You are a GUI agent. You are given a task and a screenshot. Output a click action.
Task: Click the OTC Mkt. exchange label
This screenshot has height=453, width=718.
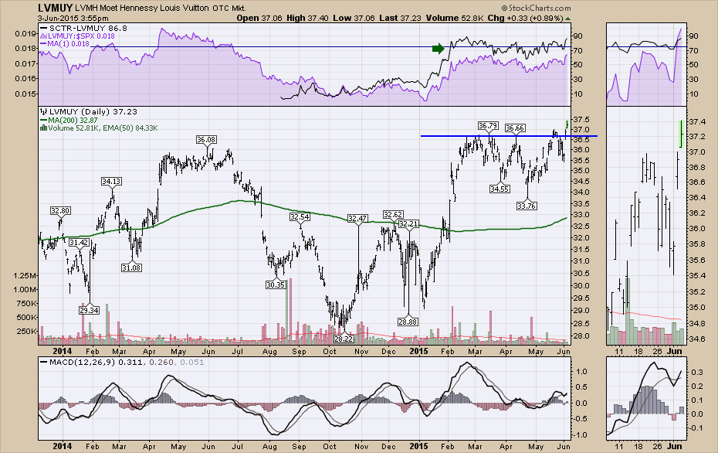pos(229,8)
